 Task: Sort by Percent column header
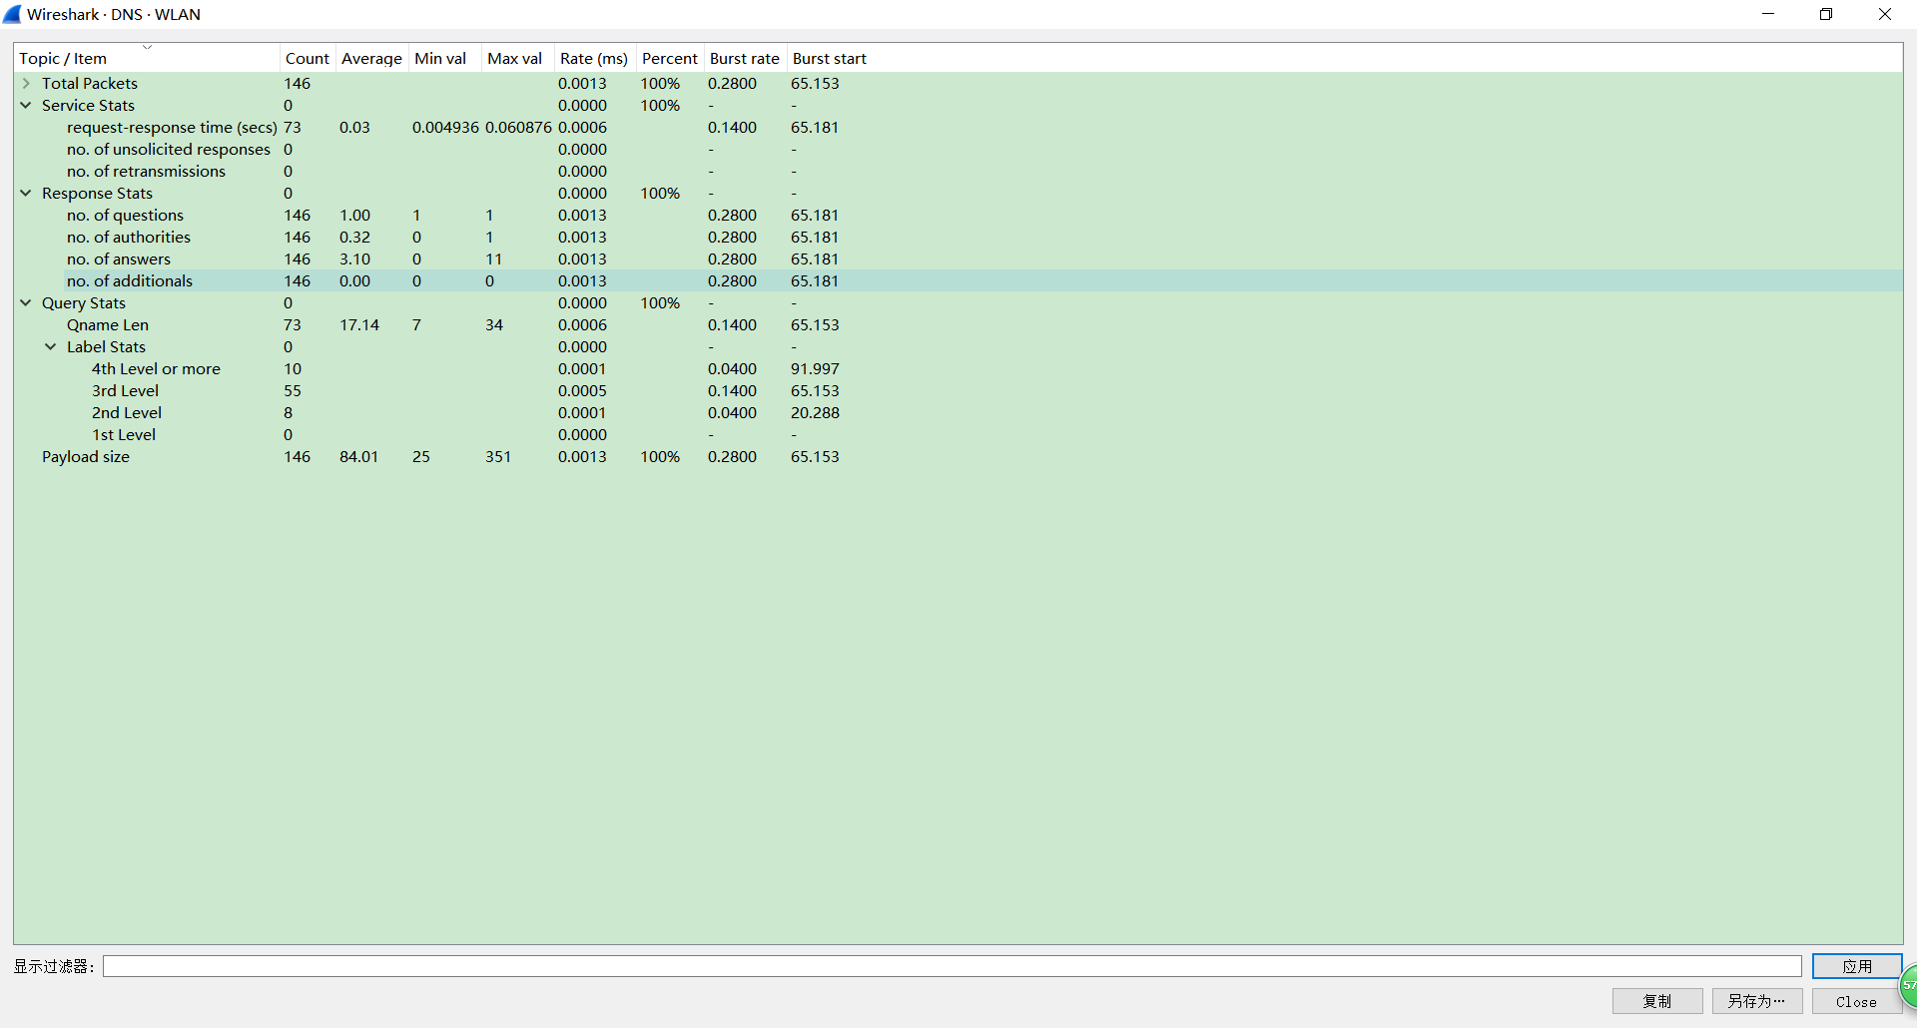click(x=670, y=59)
